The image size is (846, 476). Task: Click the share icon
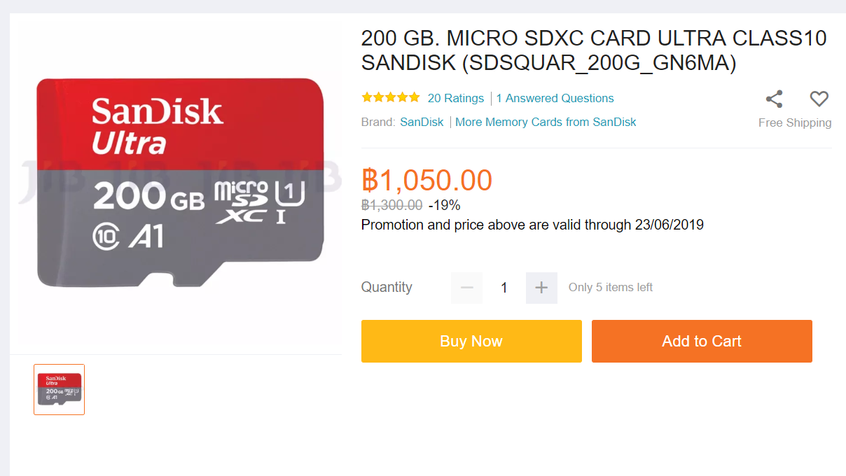click(x=774, y=99)
